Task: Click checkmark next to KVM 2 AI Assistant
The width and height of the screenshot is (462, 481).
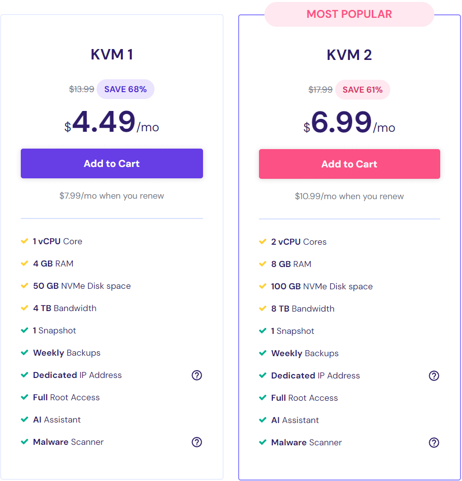Action: click(x=263, y=420)
